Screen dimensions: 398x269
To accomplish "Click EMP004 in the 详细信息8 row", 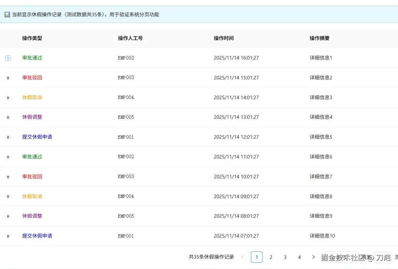I will coord(126,196).
